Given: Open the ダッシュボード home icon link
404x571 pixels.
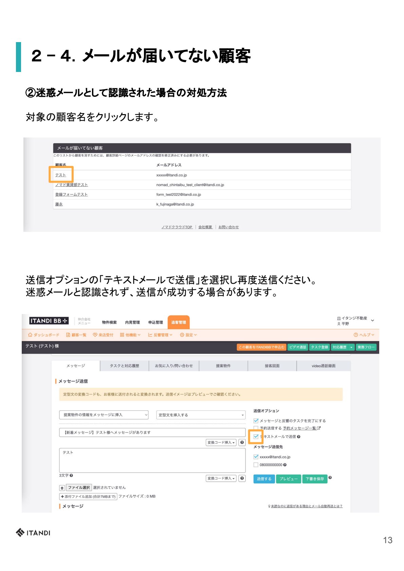Looking at the screenshot, I should pyautogui.click(x=43, y=335).
